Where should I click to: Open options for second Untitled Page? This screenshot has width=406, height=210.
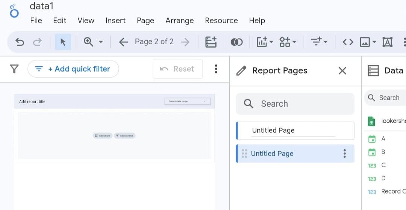(344, 153)
